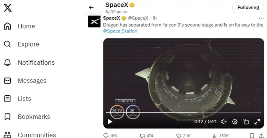This screenshot has width=267, height=138.
Task: Unmute the video sound
Action: 224,122
